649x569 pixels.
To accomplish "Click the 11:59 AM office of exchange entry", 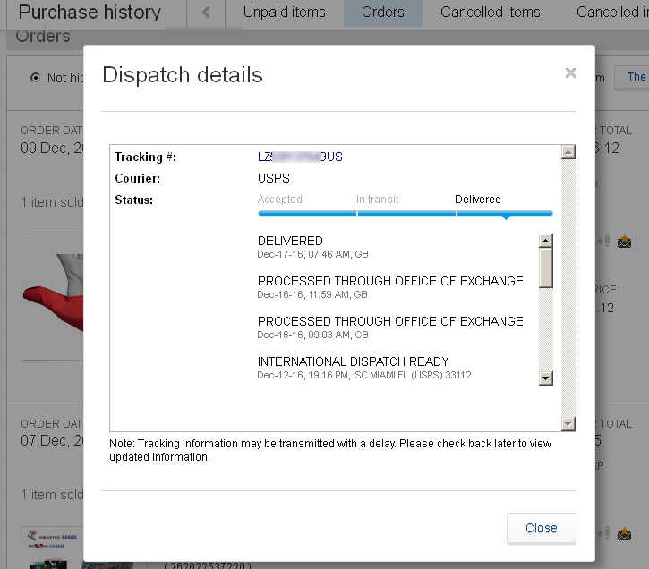I will (390, 287).
